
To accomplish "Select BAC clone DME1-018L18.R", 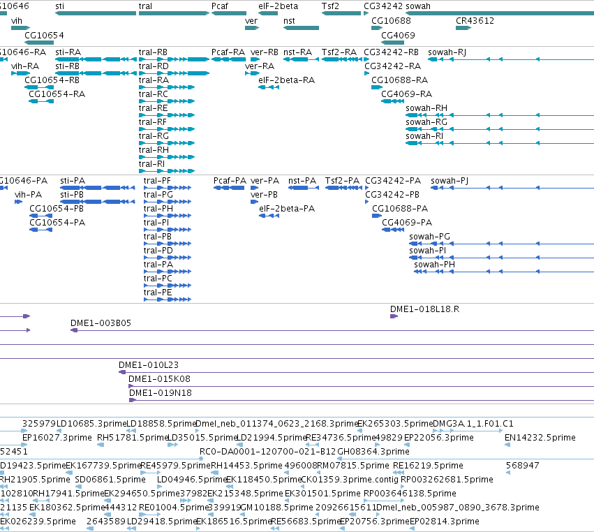I will (394, 316).
